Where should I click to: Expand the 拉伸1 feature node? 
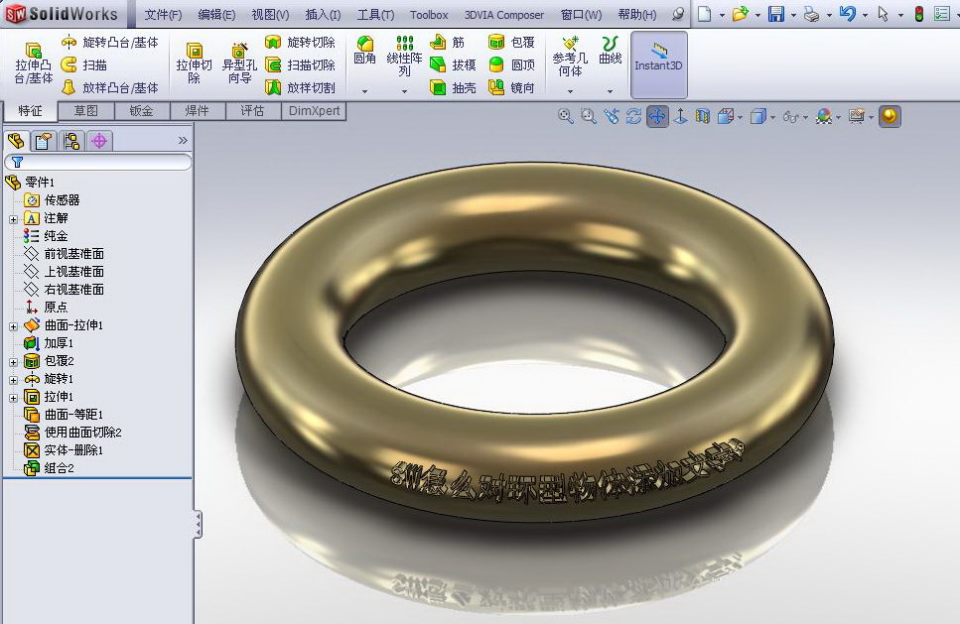[14, 397]
